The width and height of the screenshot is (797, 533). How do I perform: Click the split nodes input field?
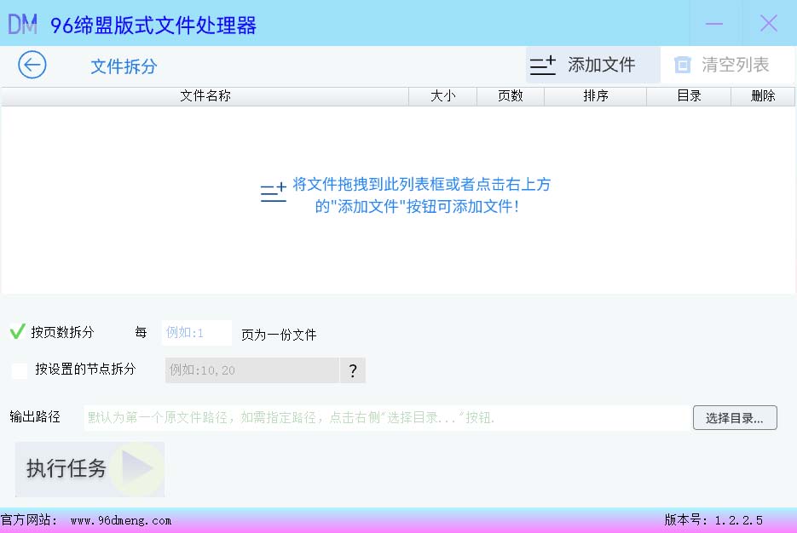pos(252,370)
